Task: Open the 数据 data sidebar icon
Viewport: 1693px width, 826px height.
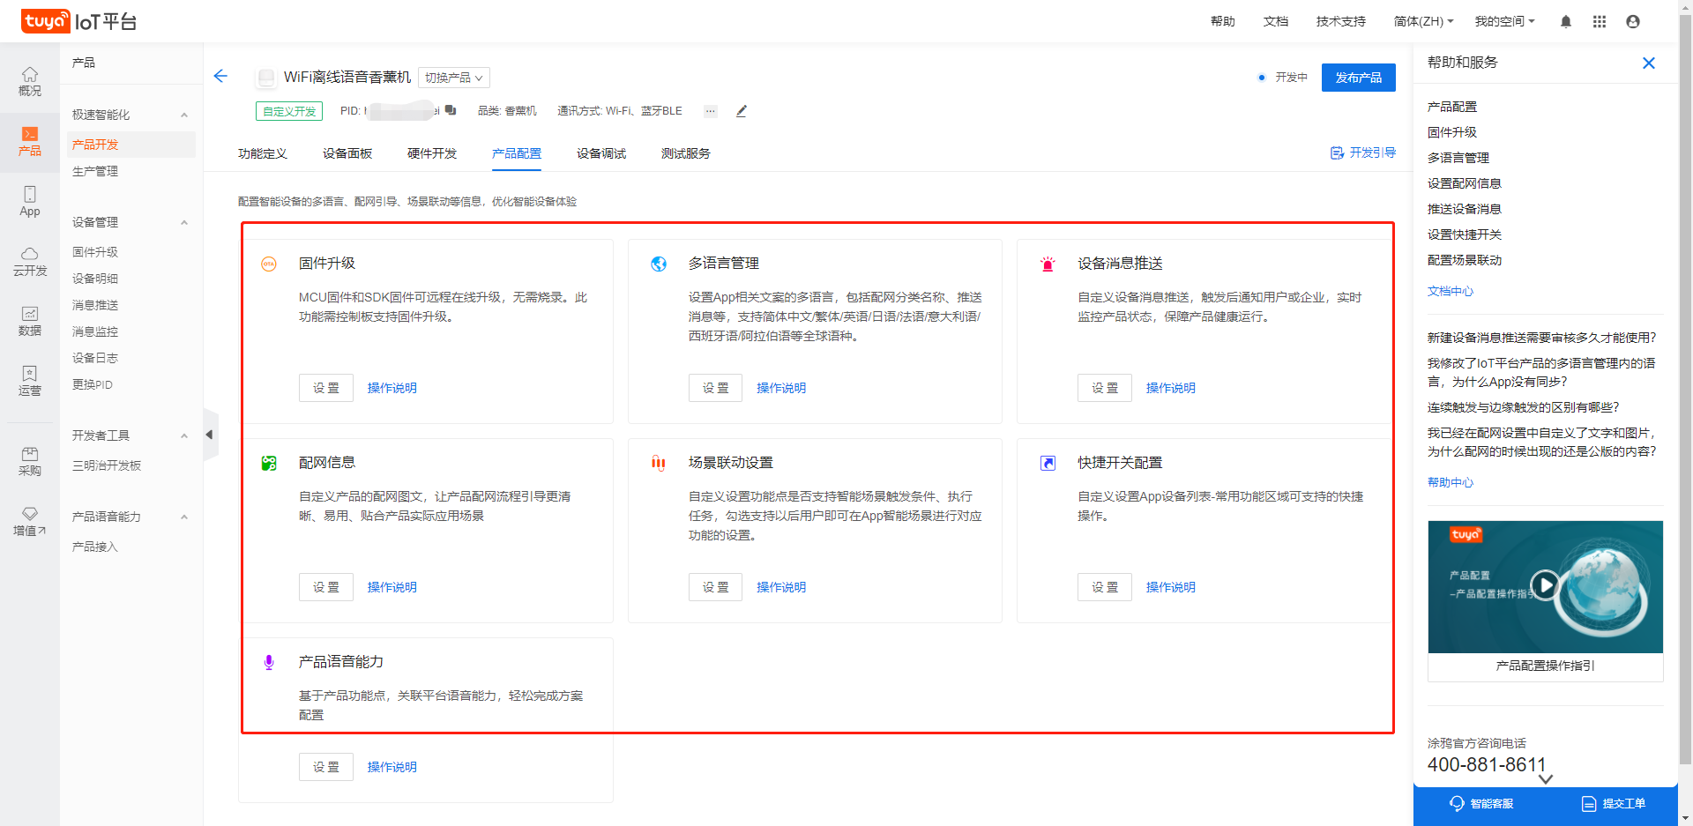Action: (30, 321)
